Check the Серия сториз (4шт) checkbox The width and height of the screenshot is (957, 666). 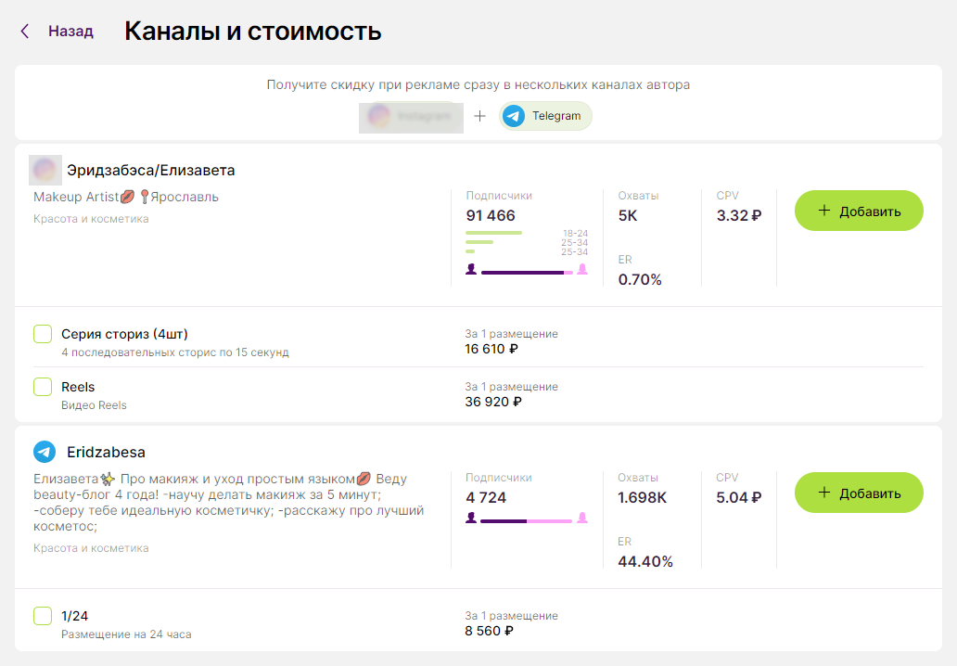coord(42,333)
